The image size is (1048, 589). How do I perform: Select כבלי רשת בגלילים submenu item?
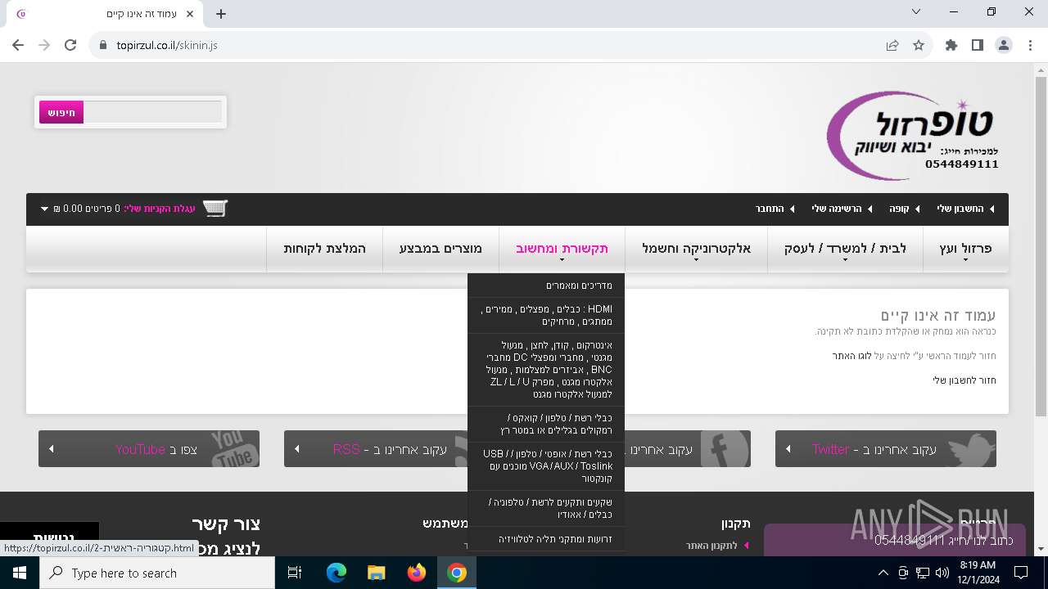(x=546, y=425)
